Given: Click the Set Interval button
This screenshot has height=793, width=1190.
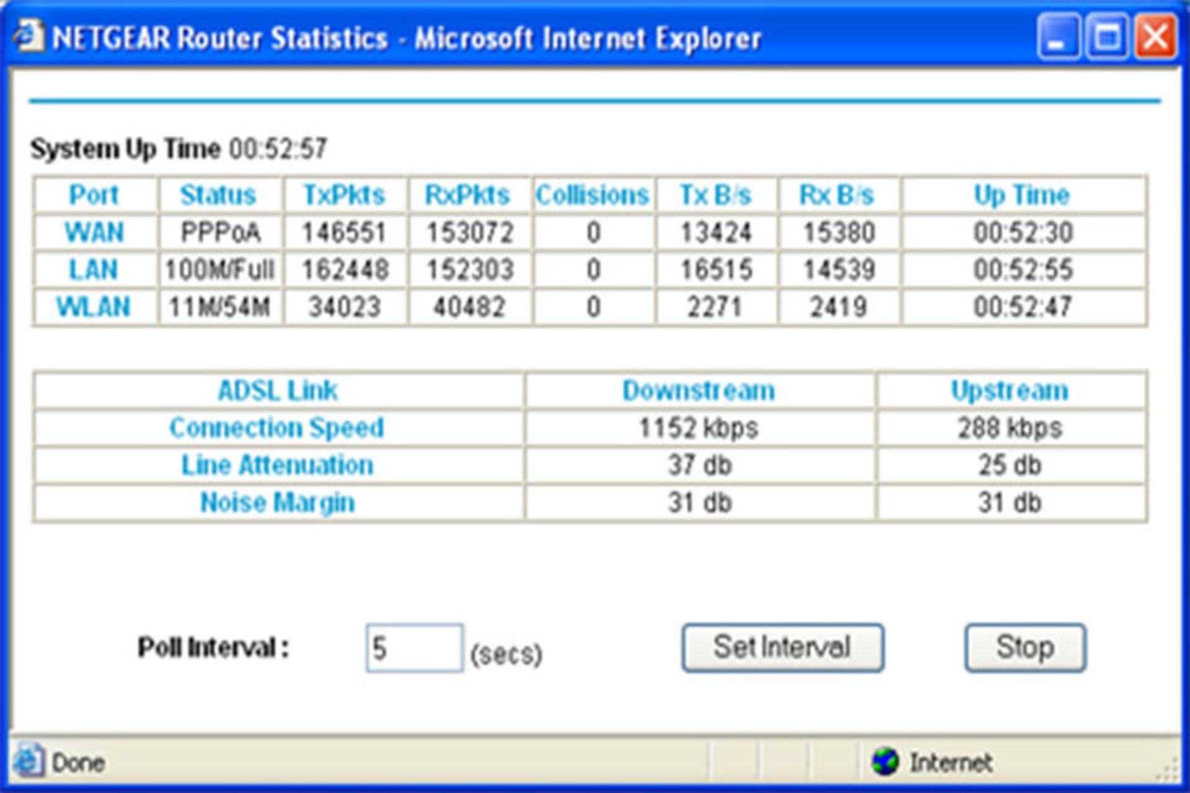Looking at the screenshot, I should point(783,647).
